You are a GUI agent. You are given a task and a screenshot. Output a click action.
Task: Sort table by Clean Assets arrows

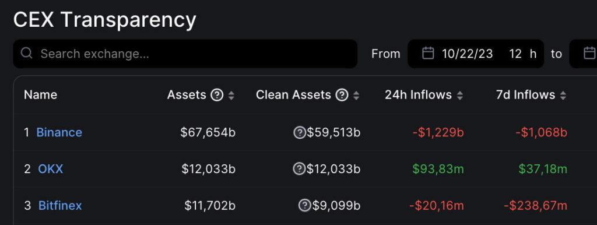coord(356,96)
